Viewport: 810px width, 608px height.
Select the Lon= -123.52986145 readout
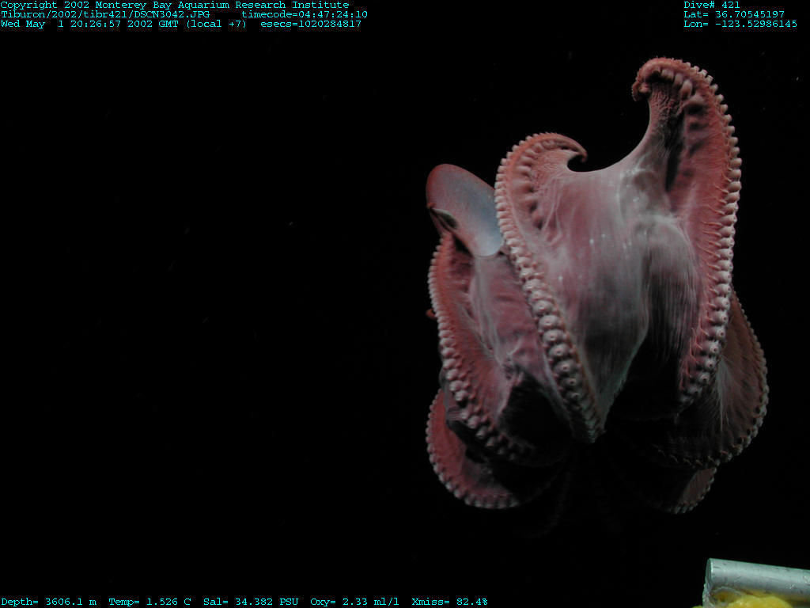740,24
